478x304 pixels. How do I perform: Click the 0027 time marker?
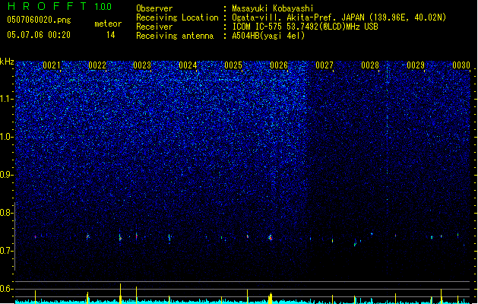(x=324, y=65)
